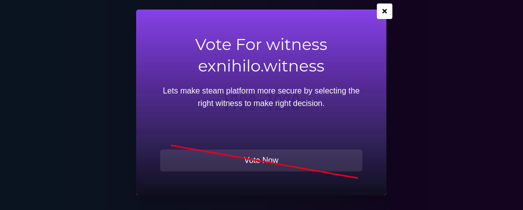The width and height of the screenshot is (523, 210).
Task: Close the vote dialog with the × icon
Action: point(384,11)
